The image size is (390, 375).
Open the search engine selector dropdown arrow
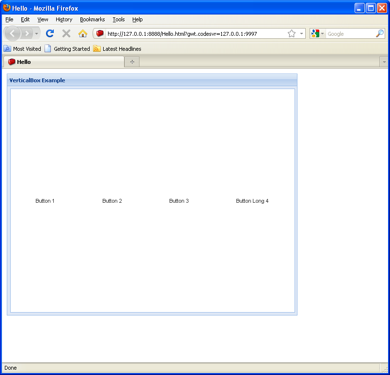click(322, 33)
